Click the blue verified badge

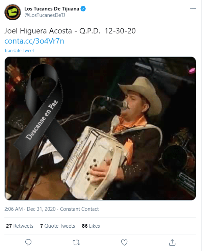click(x=83, y=9)
